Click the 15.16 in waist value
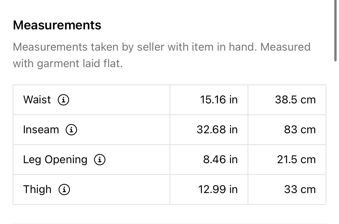Image resolution: width=339 pixels, height=224 pixels. click(219, 100)
